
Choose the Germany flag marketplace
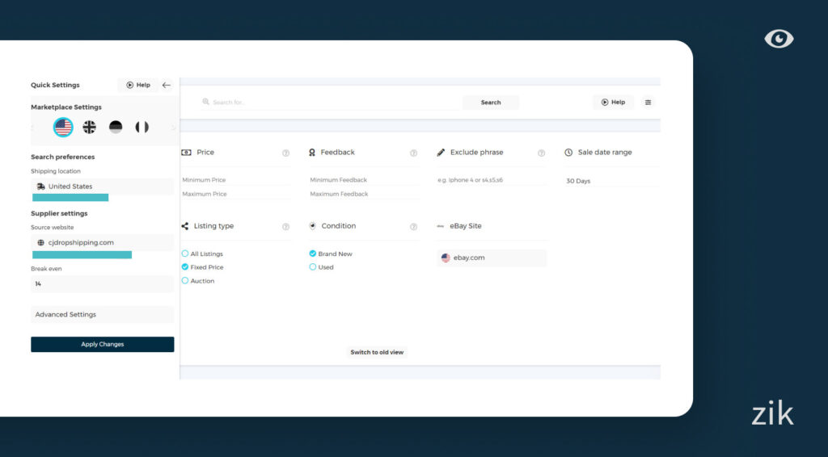click(116, 127)
